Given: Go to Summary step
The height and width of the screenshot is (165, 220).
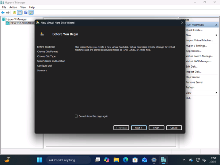Looking at the screenshot, I should [42, 71].
